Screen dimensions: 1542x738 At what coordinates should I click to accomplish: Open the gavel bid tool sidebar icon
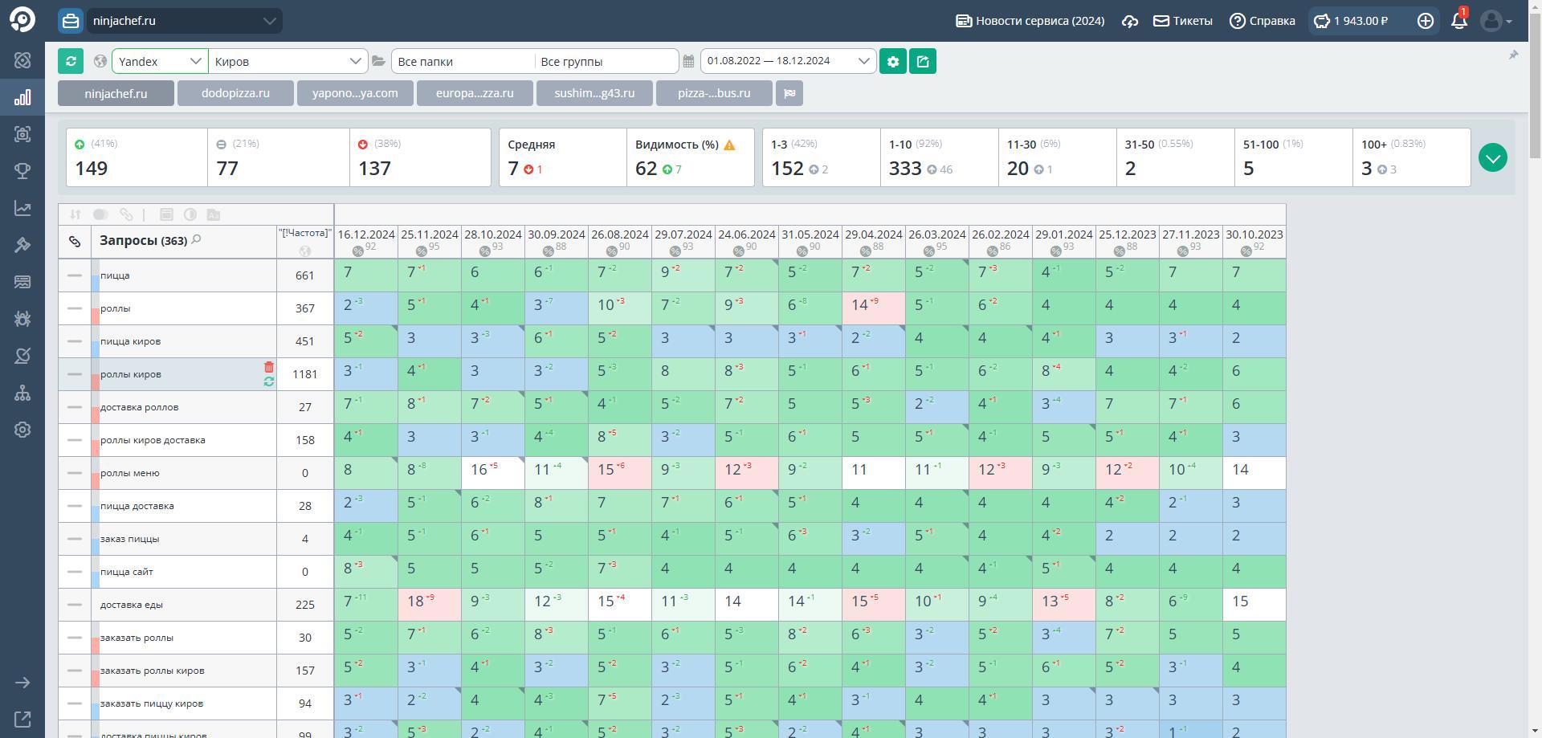click(22, 245)
